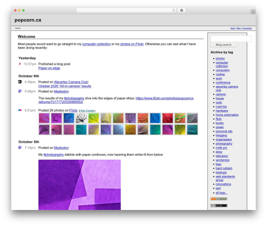Open the lego tag archive

tap(218, 164)
